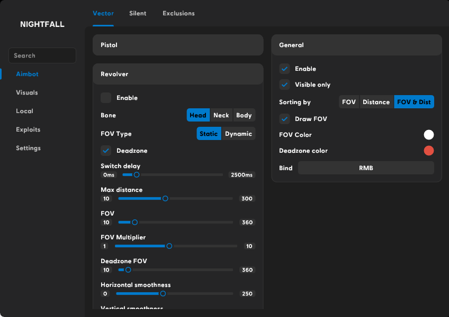Image resolution: width=449 pixels, height=317 pixels.
Task: Click the Search input field
Action: point(42,55)
